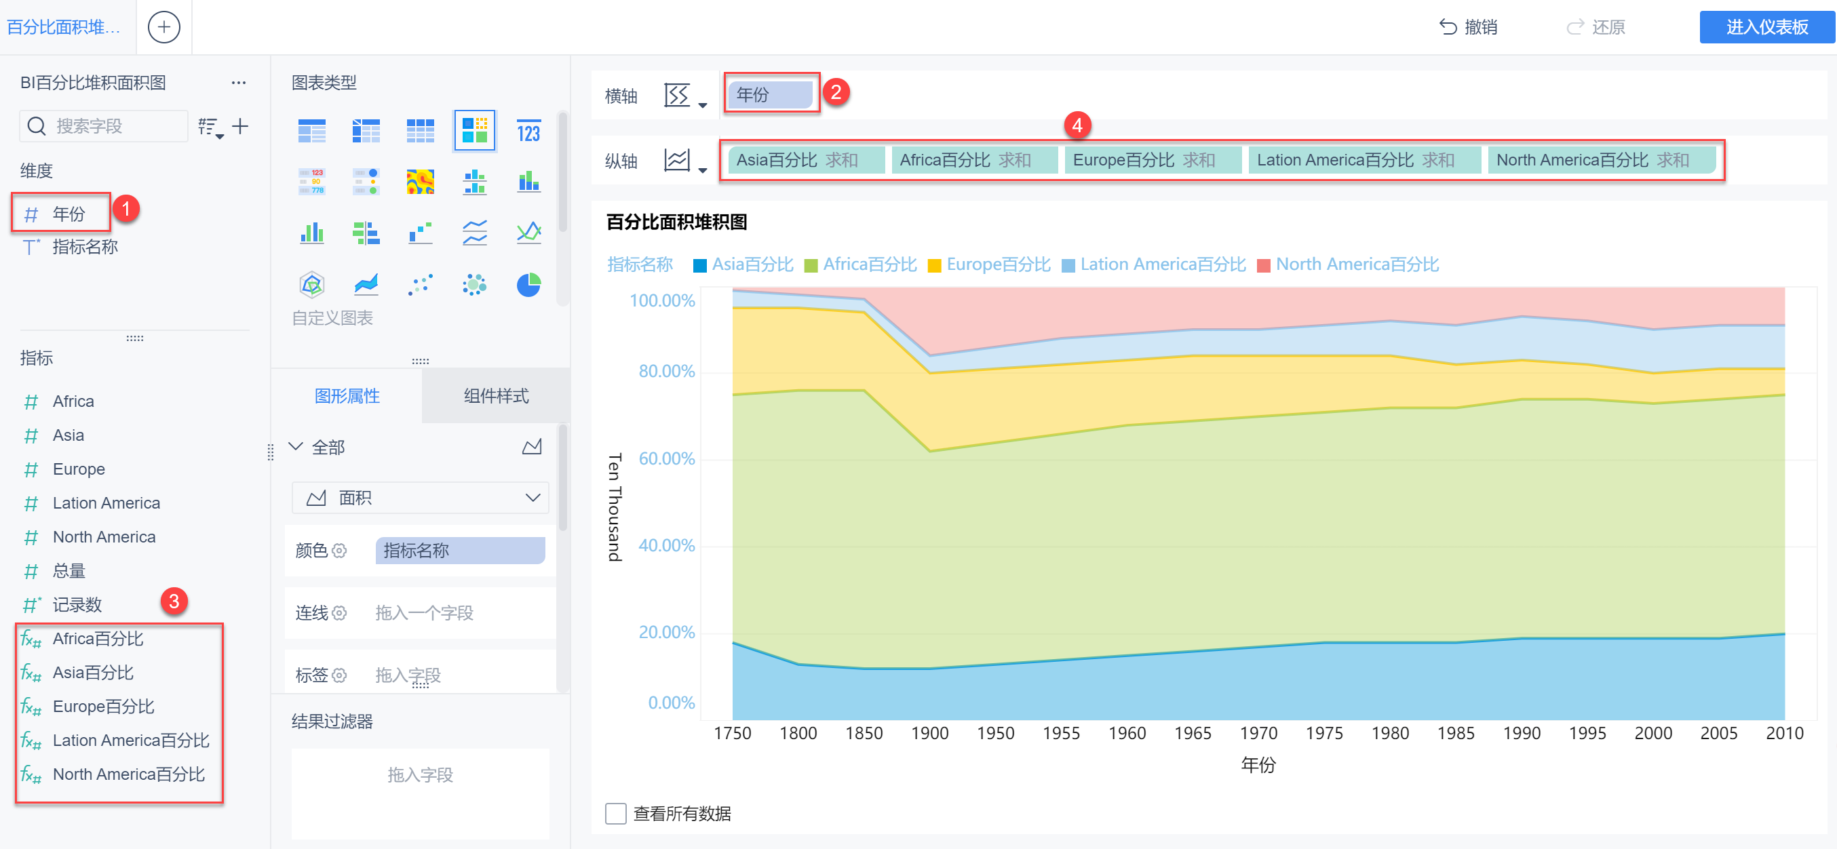1837x849 pixels.
Task: Collapse the 全部 section
Action: [295, 447]
